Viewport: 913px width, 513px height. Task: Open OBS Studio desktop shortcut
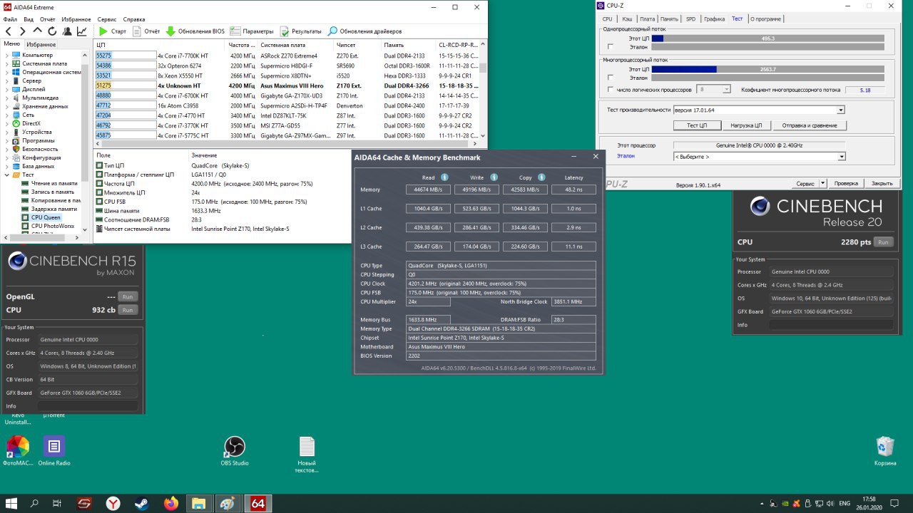coord(235,452)
